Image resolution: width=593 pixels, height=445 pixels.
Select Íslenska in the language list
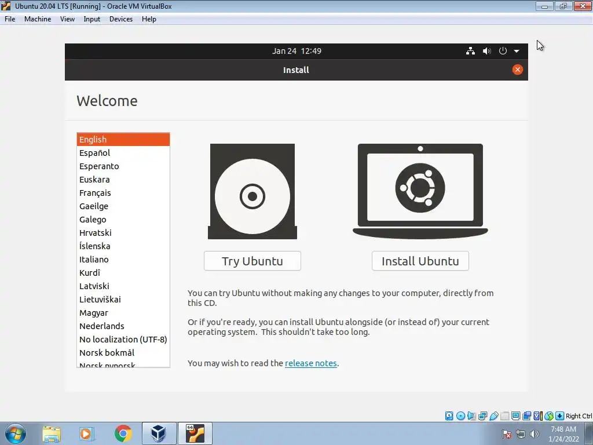click(123, 246)
